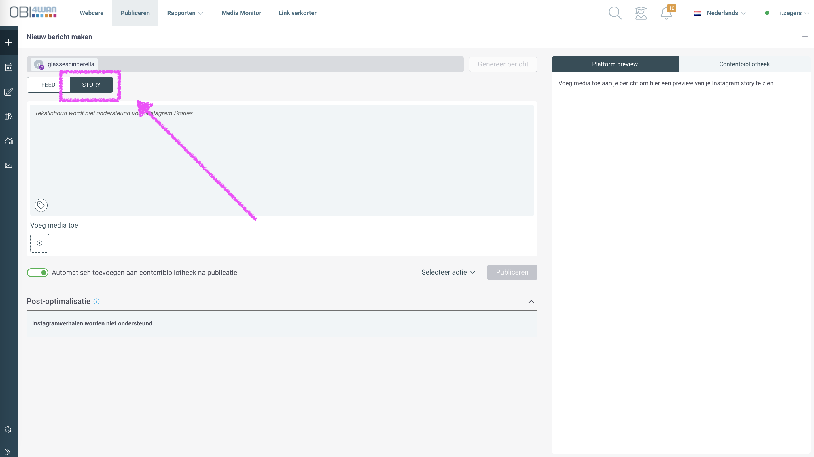Click the Publiceren submit button
This screenshot has height=457, width=814.
[512, 272]
